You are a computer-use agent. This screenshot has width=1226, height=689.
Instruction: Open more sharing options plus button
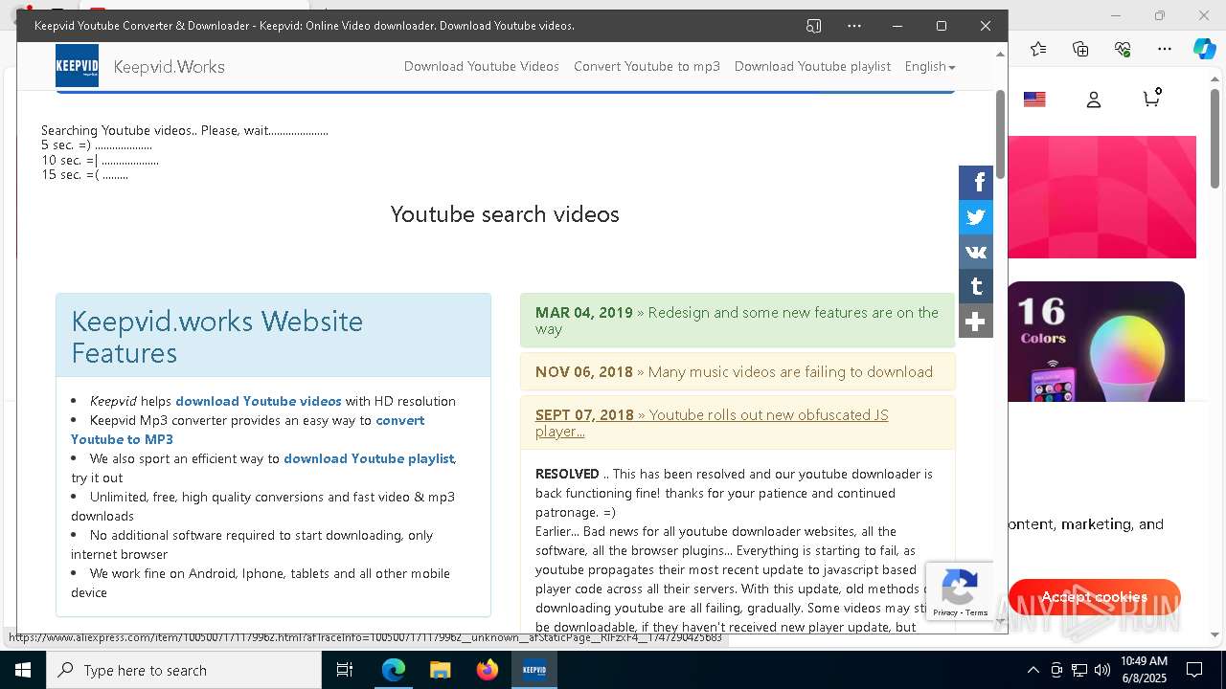pyautogui.click(x=976, y=321)
